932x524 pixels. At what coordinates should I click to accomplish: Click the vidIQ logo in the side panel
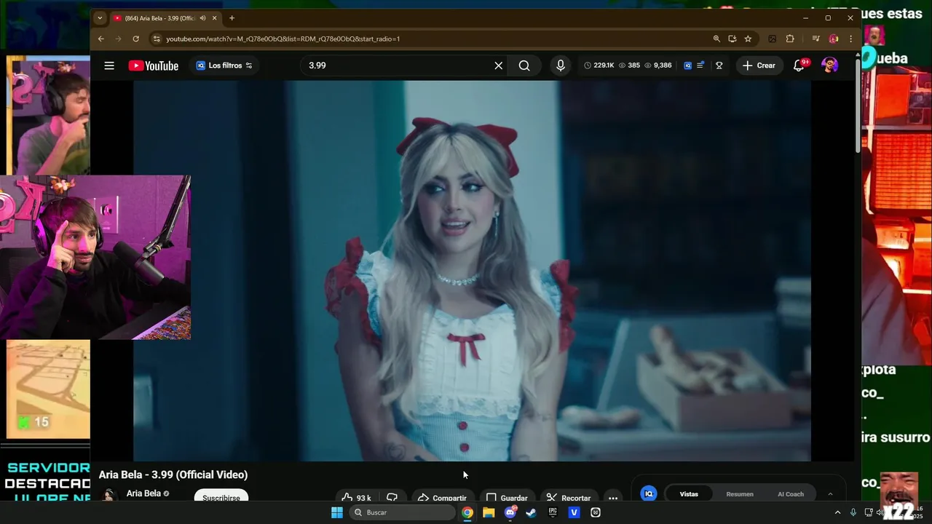point(648,493)
